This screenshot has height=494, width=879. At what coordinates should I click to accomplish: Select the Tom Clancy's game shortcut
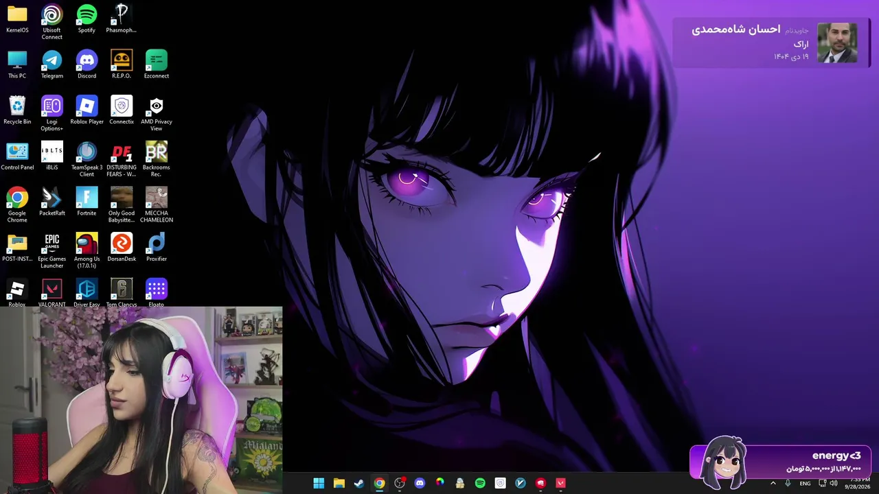tap(122, 293)
